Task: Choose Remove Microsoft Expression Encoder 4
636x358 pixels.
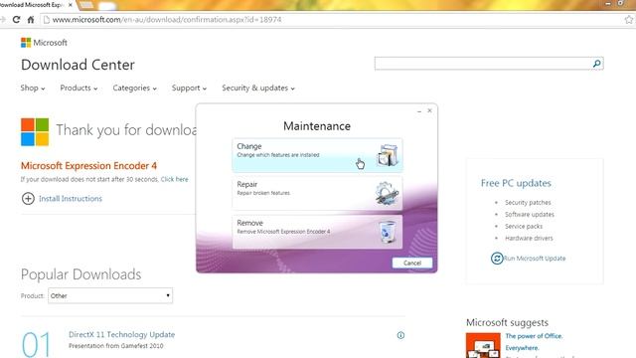Action: tap(317, 232)
